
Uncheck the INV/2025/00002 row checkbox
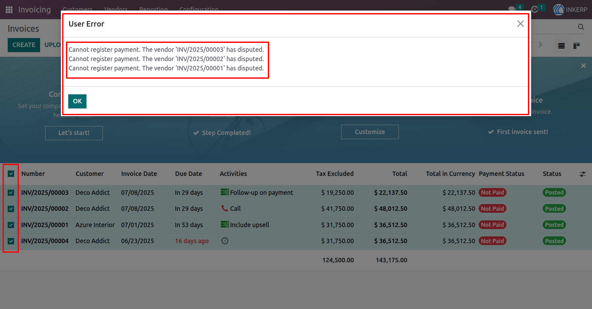click(x=11, y=209)
